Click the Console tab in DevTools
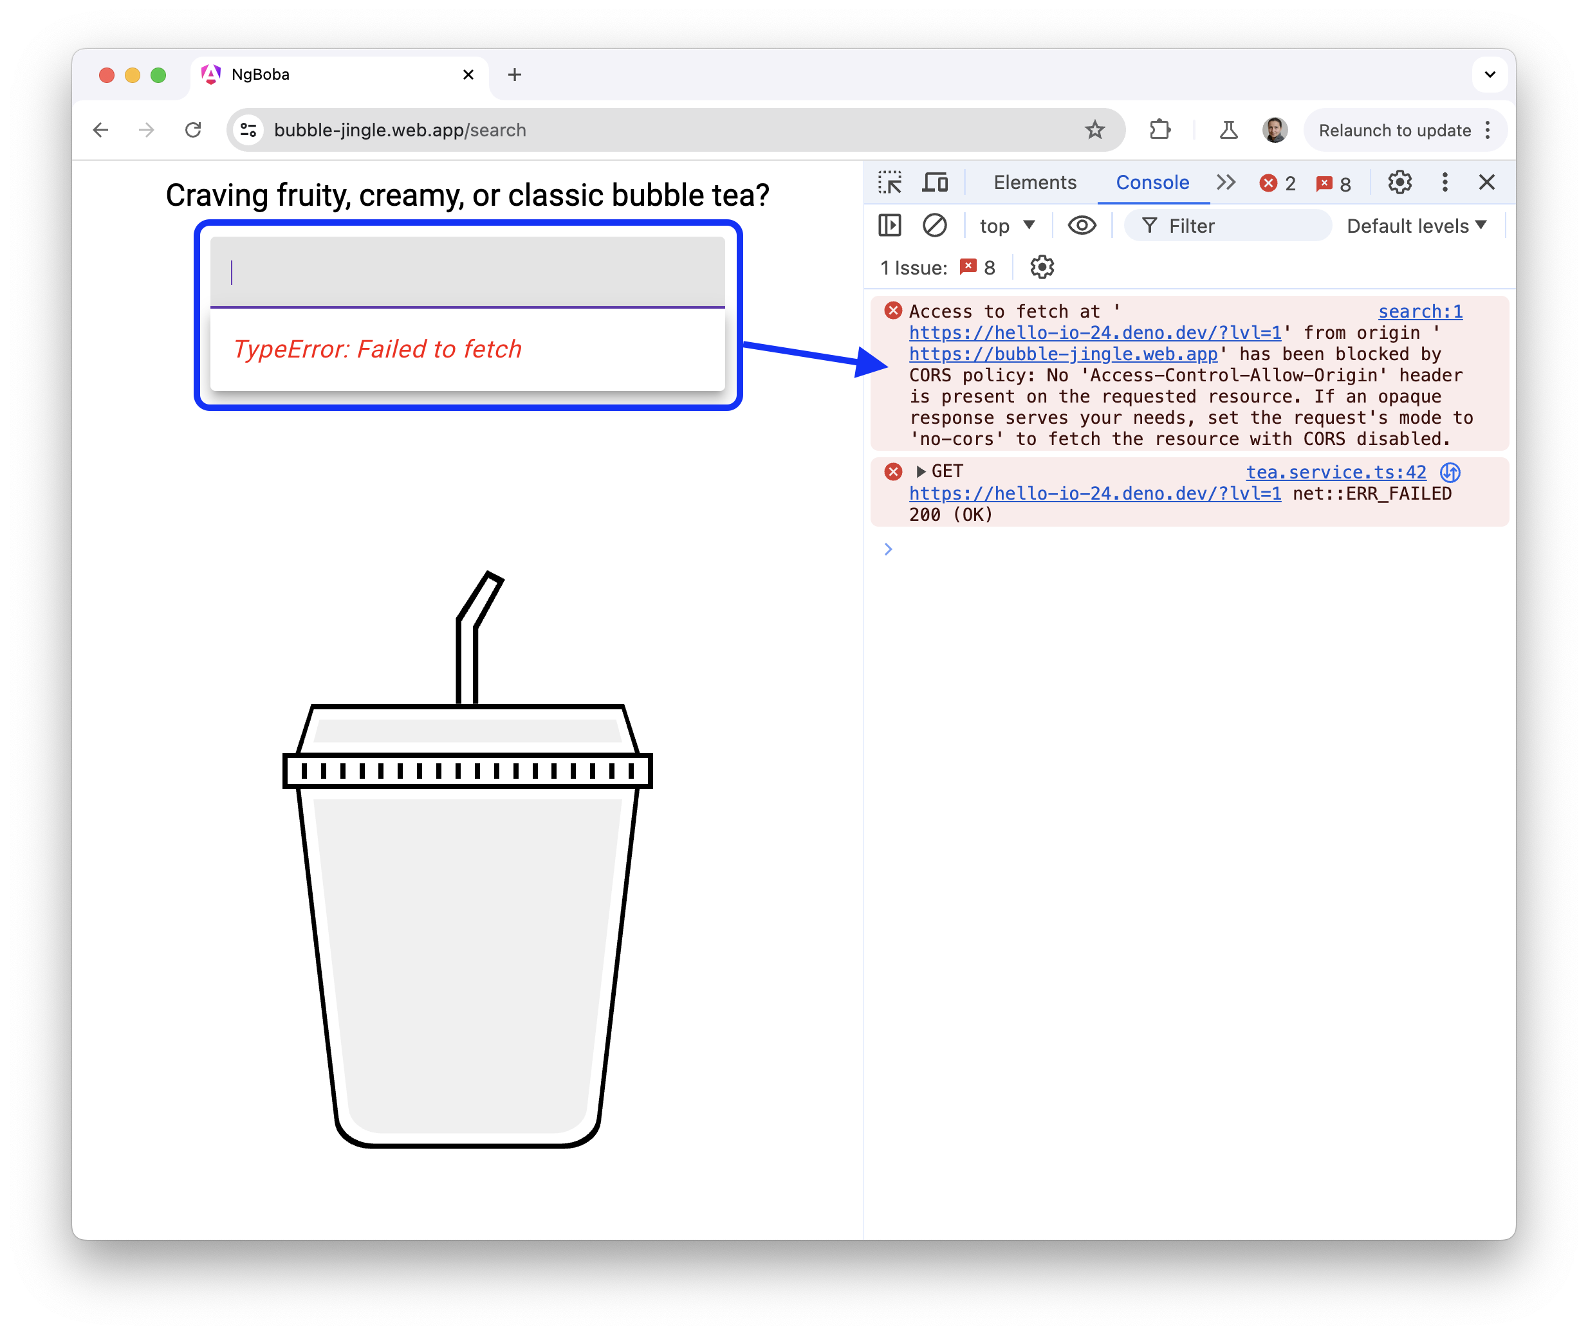Image resolution: width=1588 pixels, height=1335 pixels. tap(1150, 183)
